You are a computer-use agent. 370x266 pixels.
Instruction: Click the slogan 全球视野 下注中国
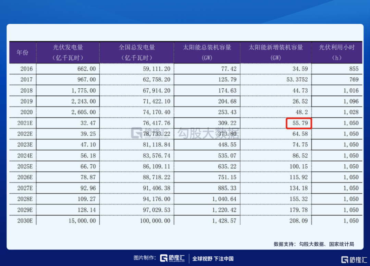click(x=213, y=259)
